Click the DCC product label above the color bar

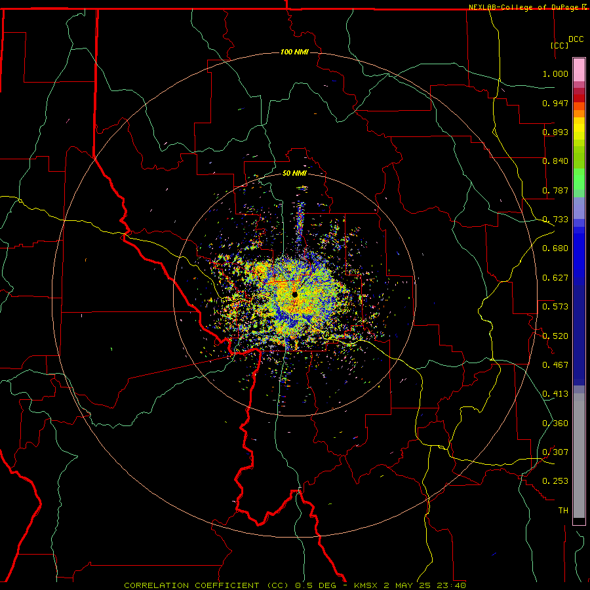pyautogui.click(x=576, y=39)
